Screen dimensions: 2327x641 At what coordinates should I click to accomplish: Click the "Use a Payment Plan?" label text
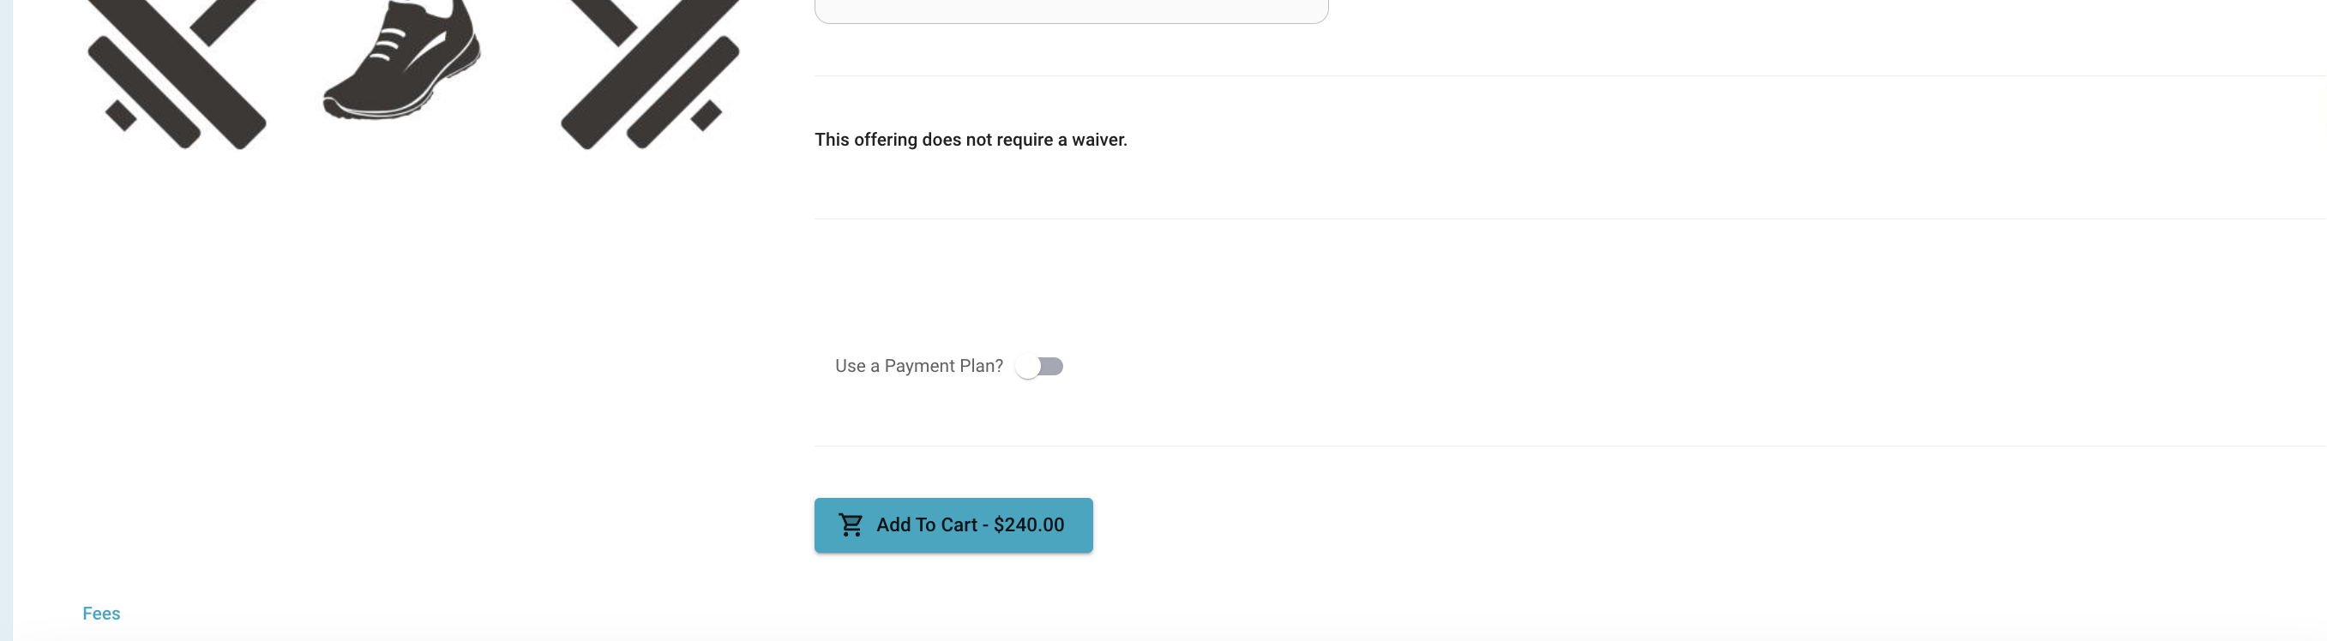(918, 366)
